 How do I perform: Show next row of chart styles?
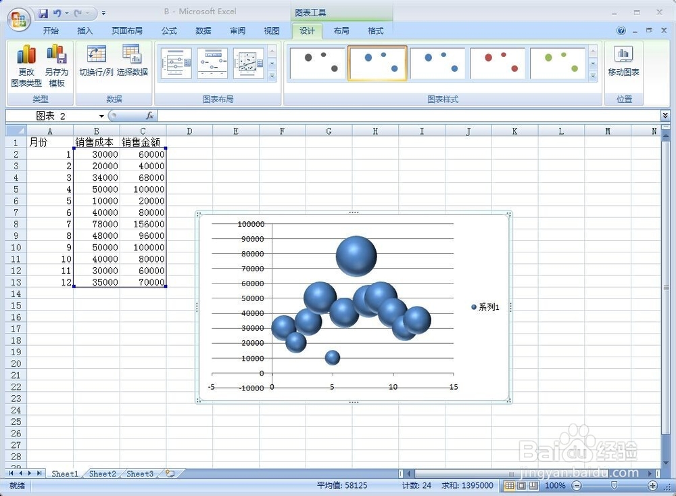coord(593,64)
